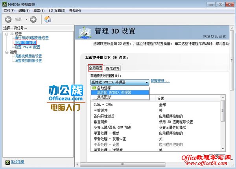
Task: Open the 首选图形处理器 combo box
Action: tap(120, 82)
